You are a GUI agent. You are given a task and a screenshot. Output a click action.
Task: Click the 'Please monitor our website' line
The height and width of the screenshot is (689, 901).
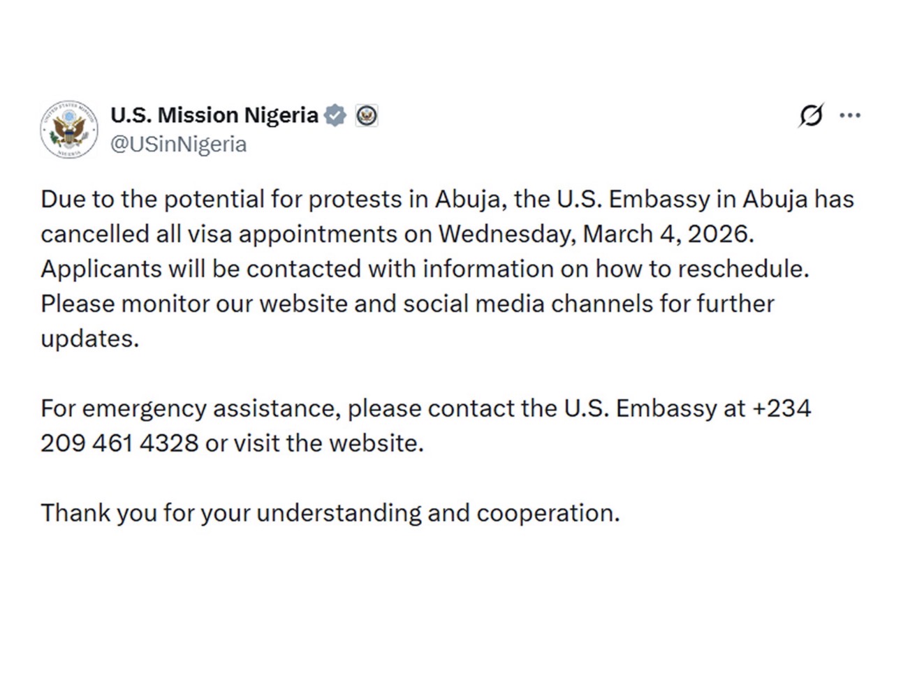[407, 304]
